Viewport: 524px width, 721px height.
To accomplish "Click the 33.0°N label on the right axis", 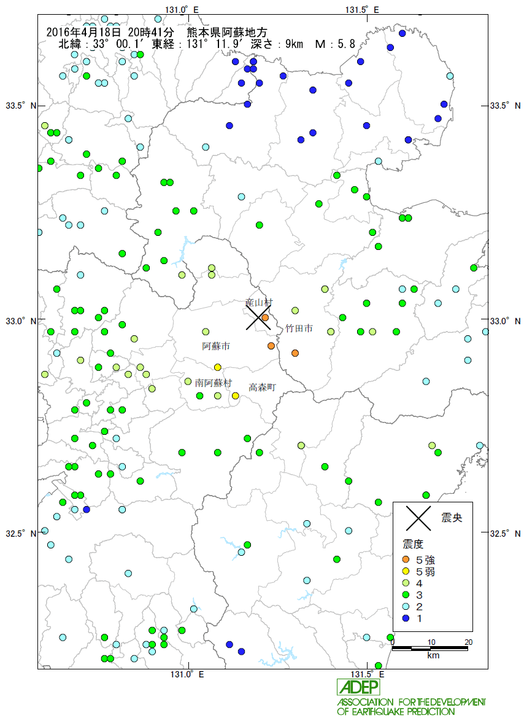I will 506,321.
